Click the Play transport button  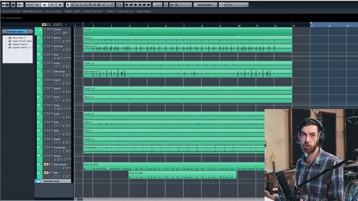(x=52, y=4)
